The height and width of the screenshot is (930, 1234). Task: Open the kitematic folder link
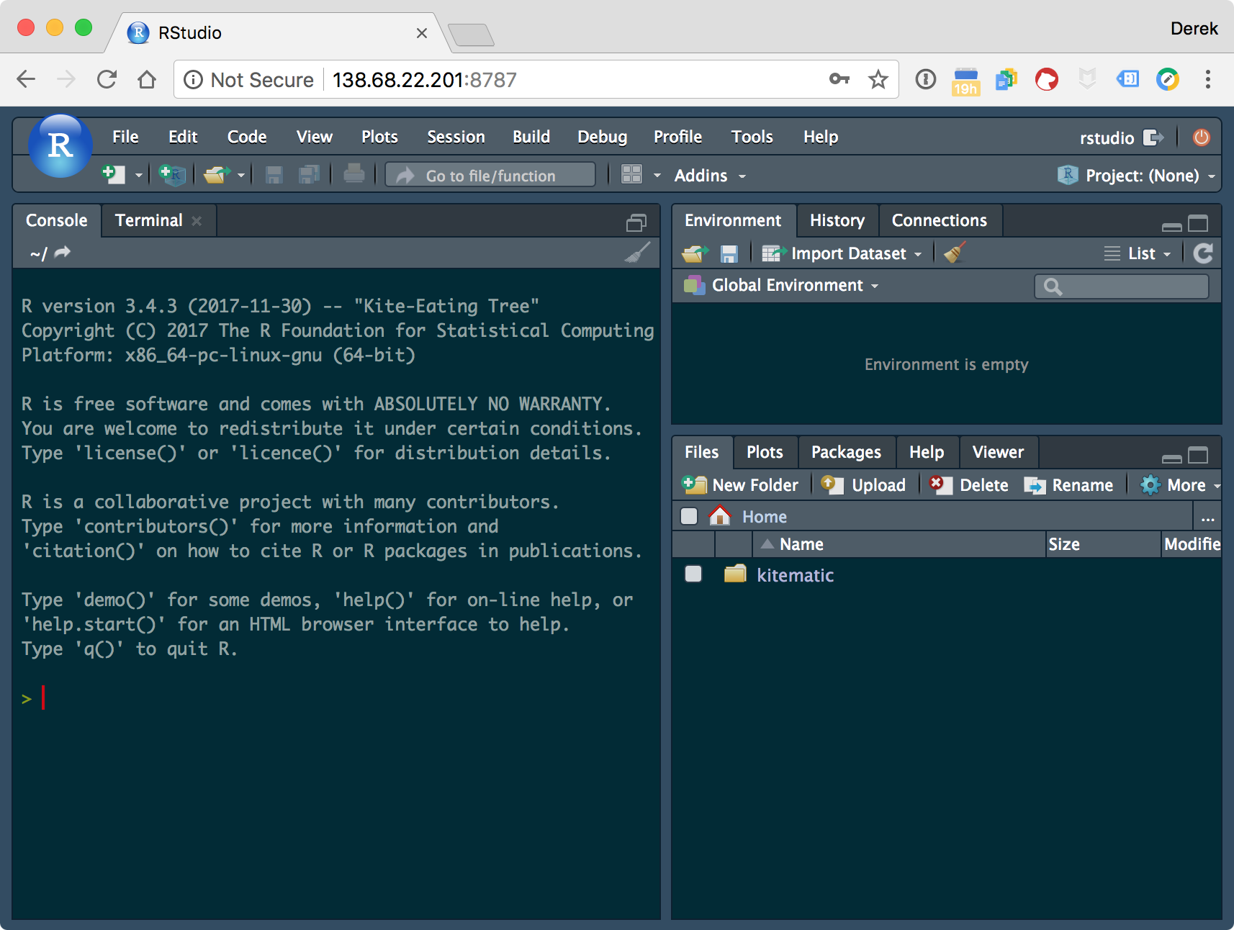(x=795, y=574)
